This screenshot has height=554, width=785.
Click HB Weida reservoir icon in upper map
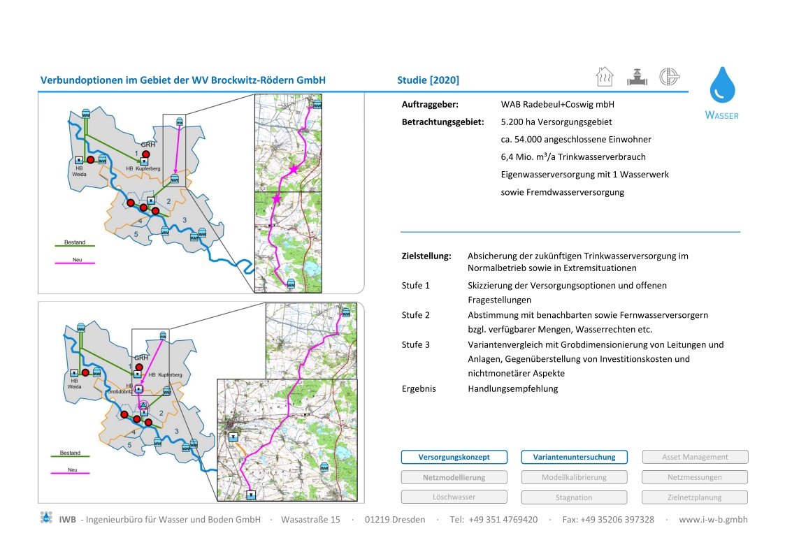click(79, 160)
